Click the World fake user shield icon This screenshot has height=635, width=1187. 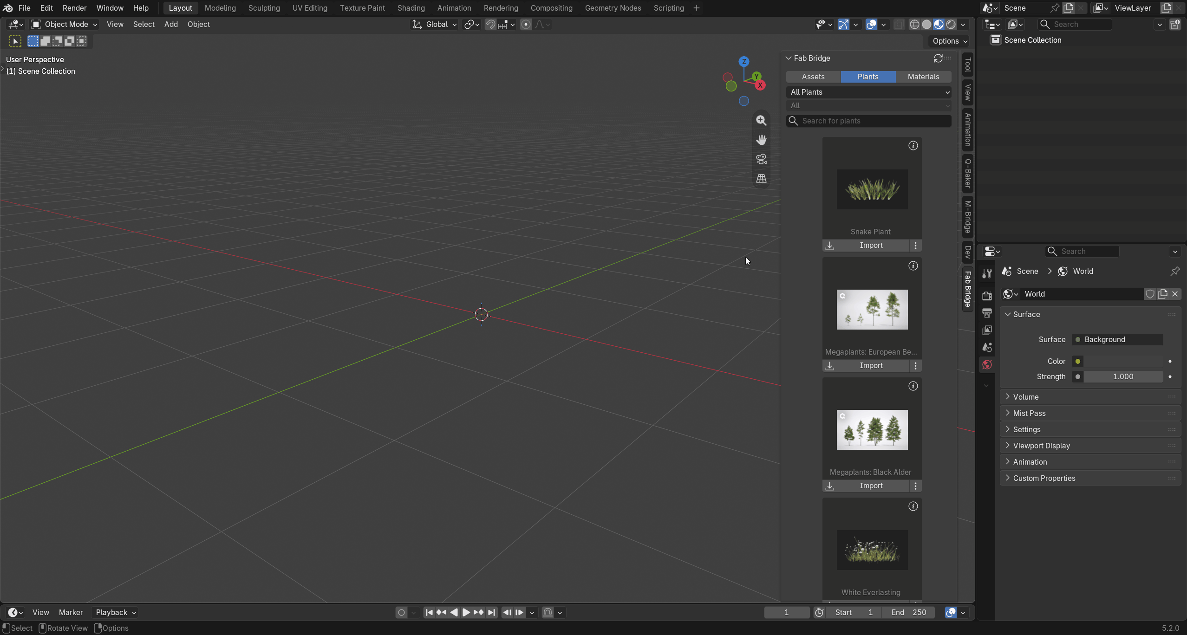[1150, 294]
